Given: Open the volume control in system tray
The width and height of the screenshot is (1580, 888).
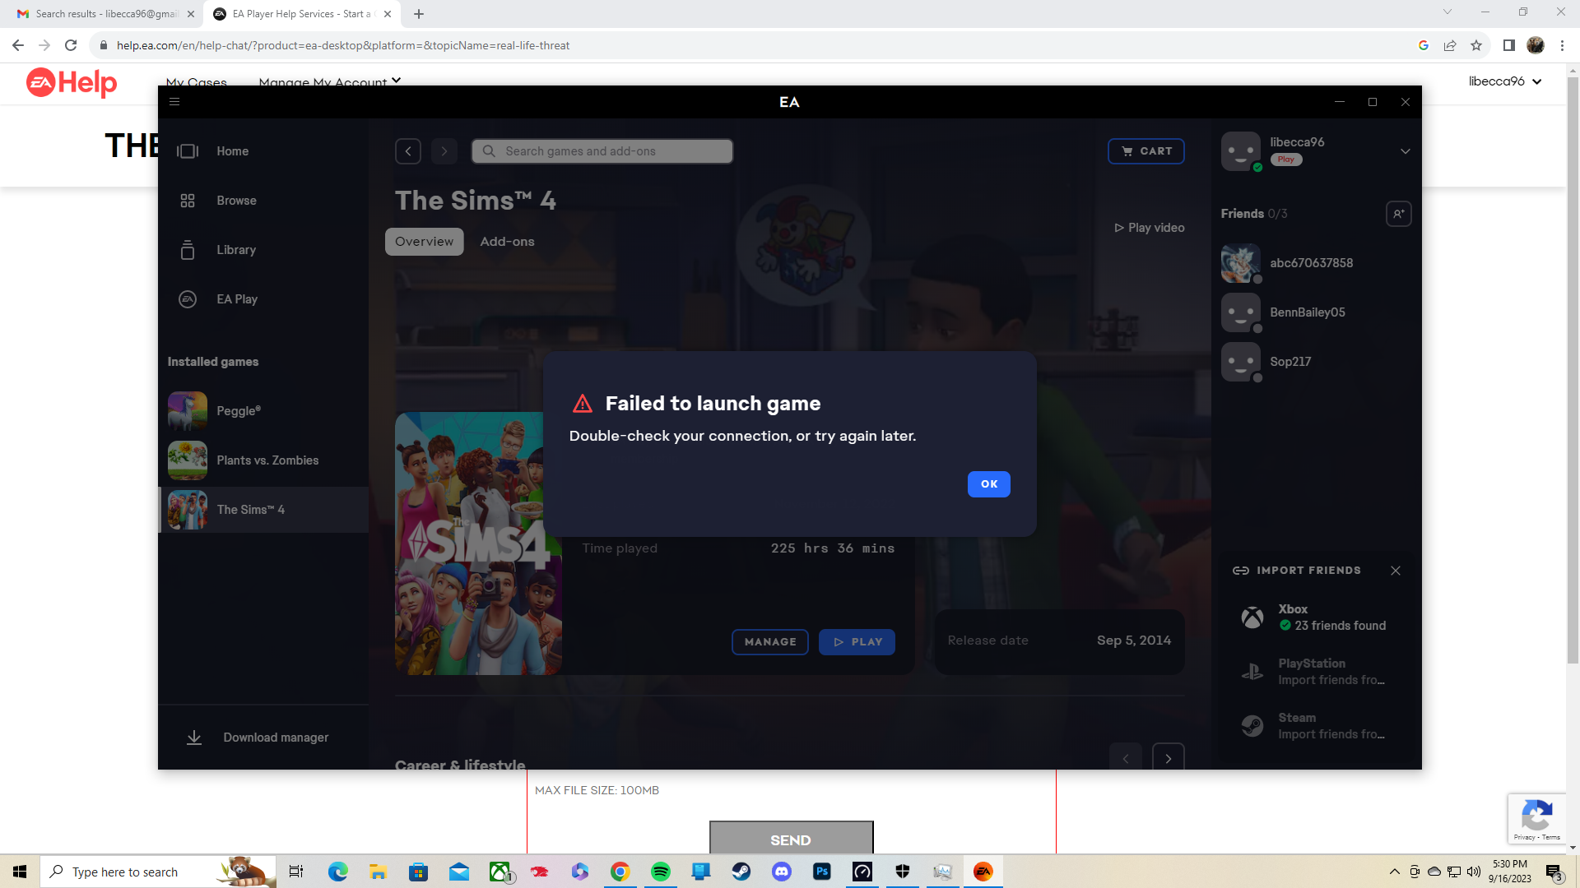Looking at the screenshot, I should tap(1474, 872).
